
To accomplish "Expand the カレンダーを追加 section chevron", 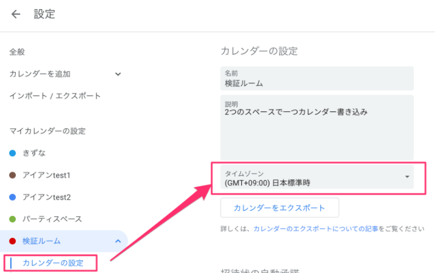I will click(118, 74).
